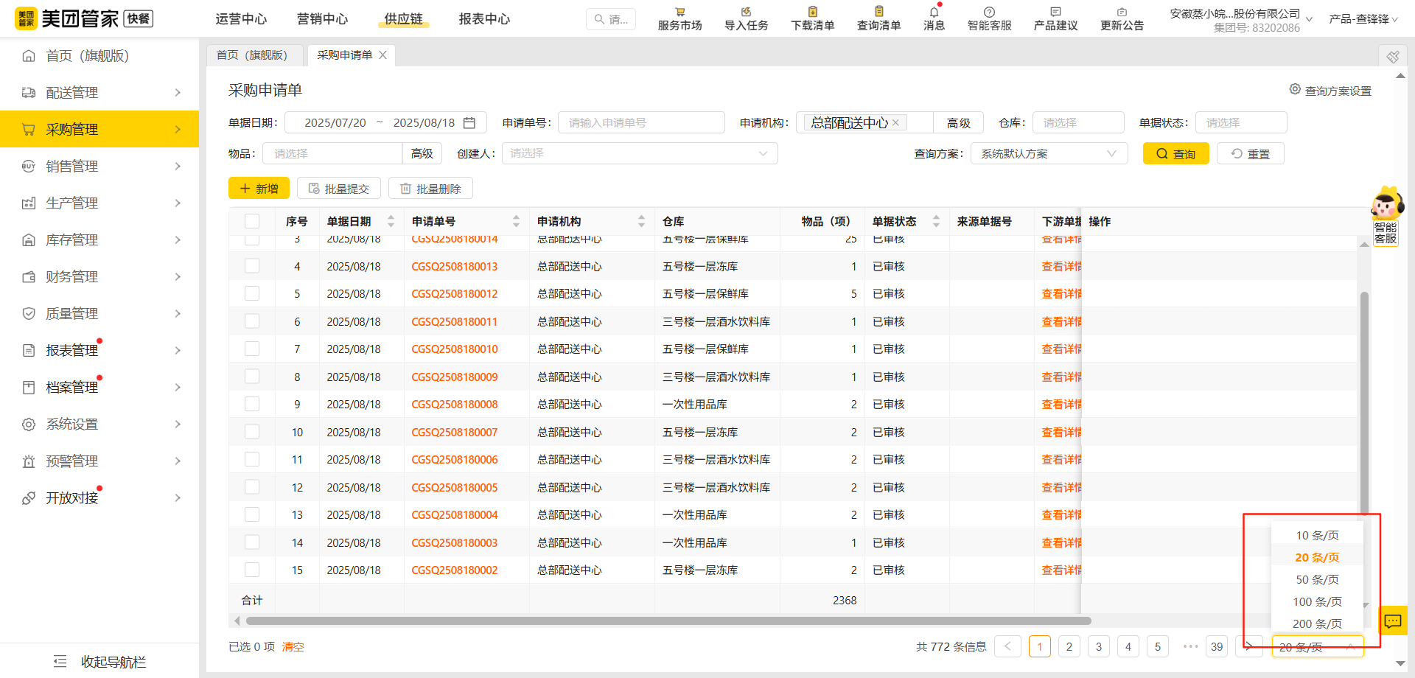Image resolution: width=1415 pixels, height=678 pixels.
Task: Click the 导入任务 import tasks icon
Action: coord(745,18)
